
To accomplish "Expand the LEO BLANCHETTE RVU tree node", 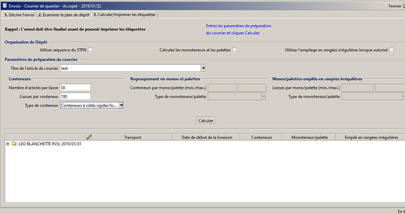I will 8,144.
